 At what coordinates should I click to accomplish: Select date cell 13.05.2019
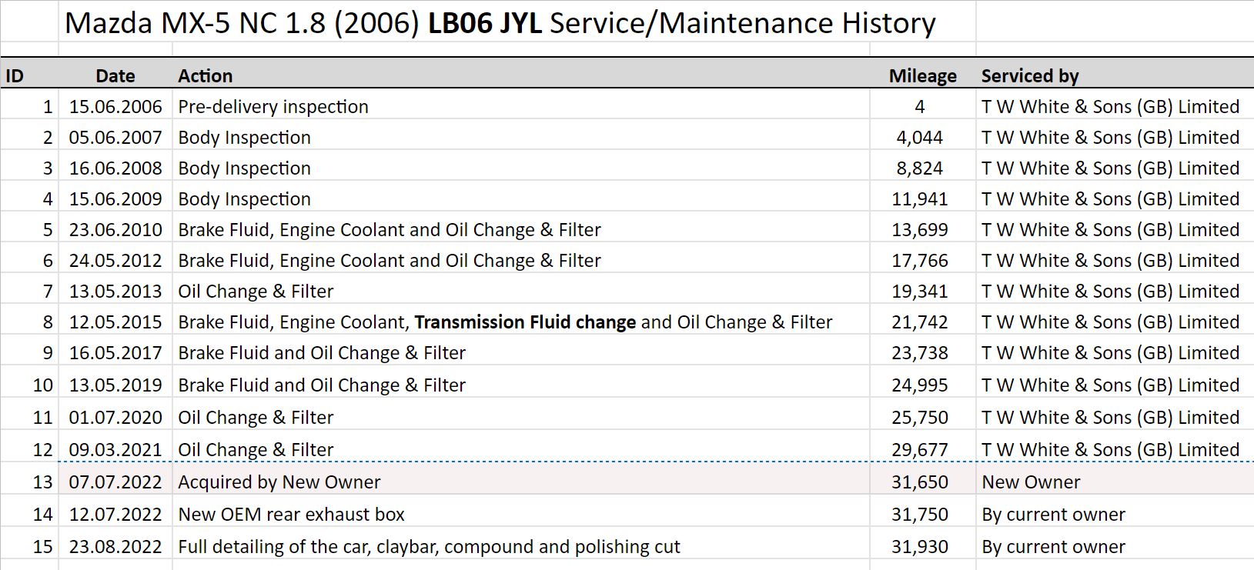point(115,385)
